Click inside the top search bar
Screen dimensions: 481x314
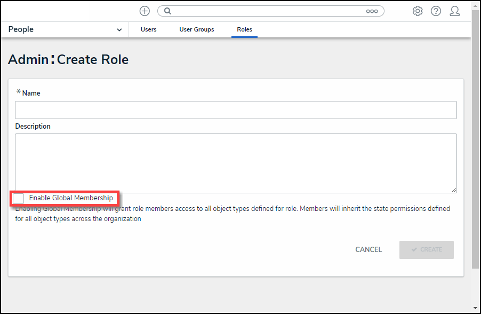coord(267,11)
